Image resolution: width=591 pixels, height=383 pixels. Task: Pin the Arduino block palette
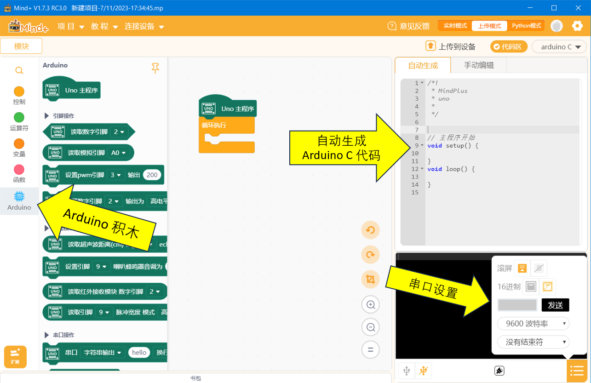(155, 68)
